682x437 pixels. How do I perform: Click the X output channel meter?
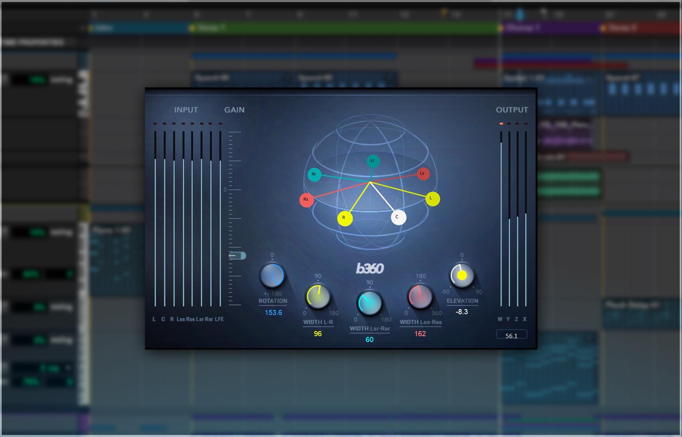tap(526, 218)
